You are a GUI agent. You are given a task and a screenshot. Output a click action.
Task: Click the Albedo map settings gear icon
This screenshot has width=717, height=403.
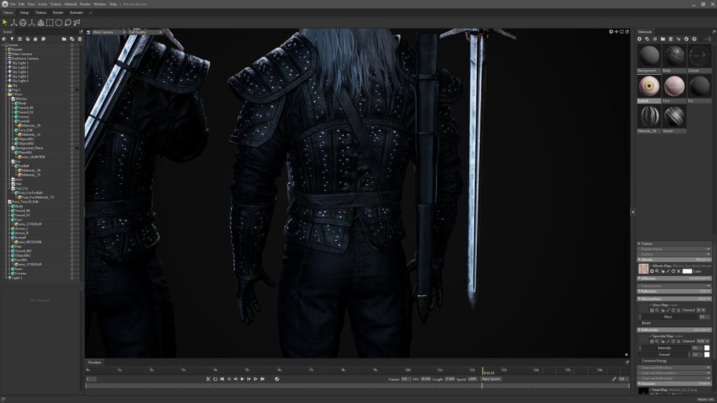(652, 271)
